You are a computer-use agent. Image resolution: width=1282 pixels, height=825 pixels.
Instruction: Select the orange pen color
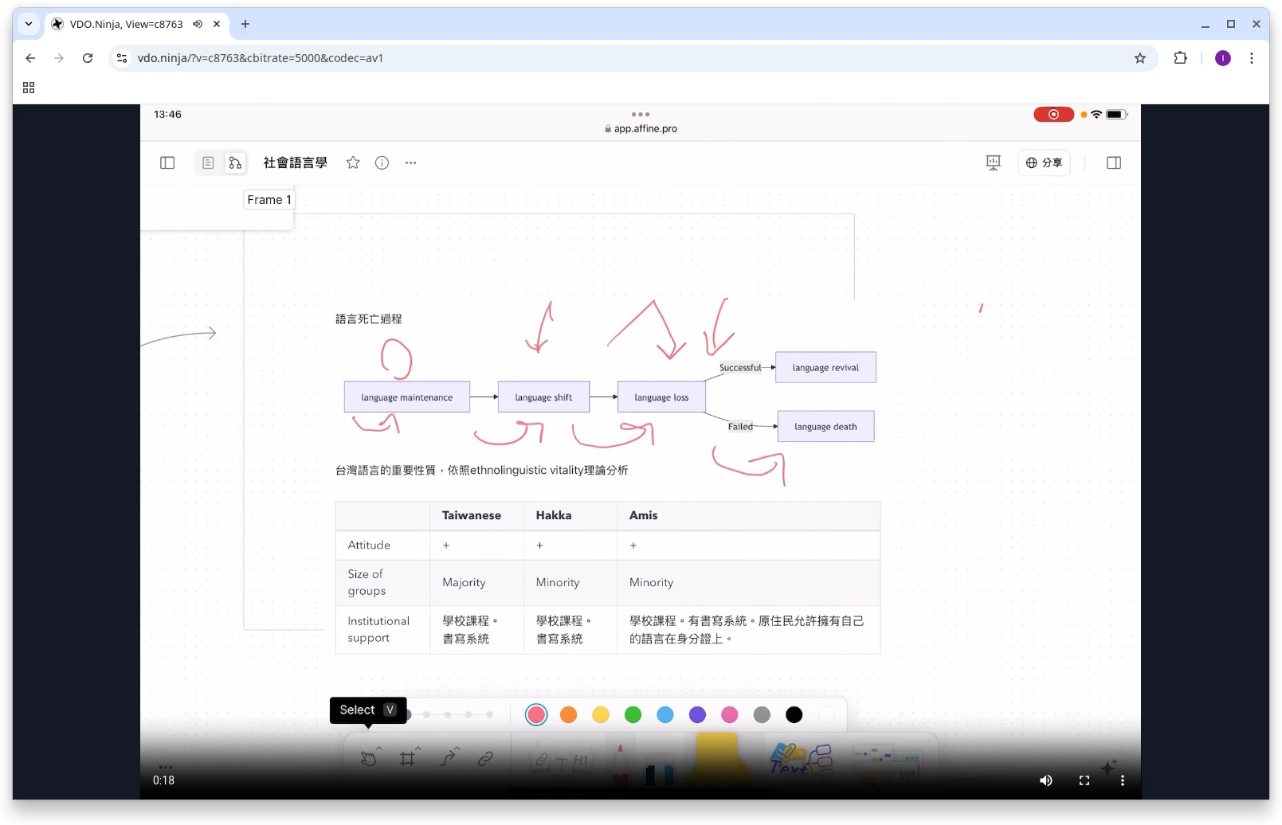pyautogui.click(x=568, y=715)
